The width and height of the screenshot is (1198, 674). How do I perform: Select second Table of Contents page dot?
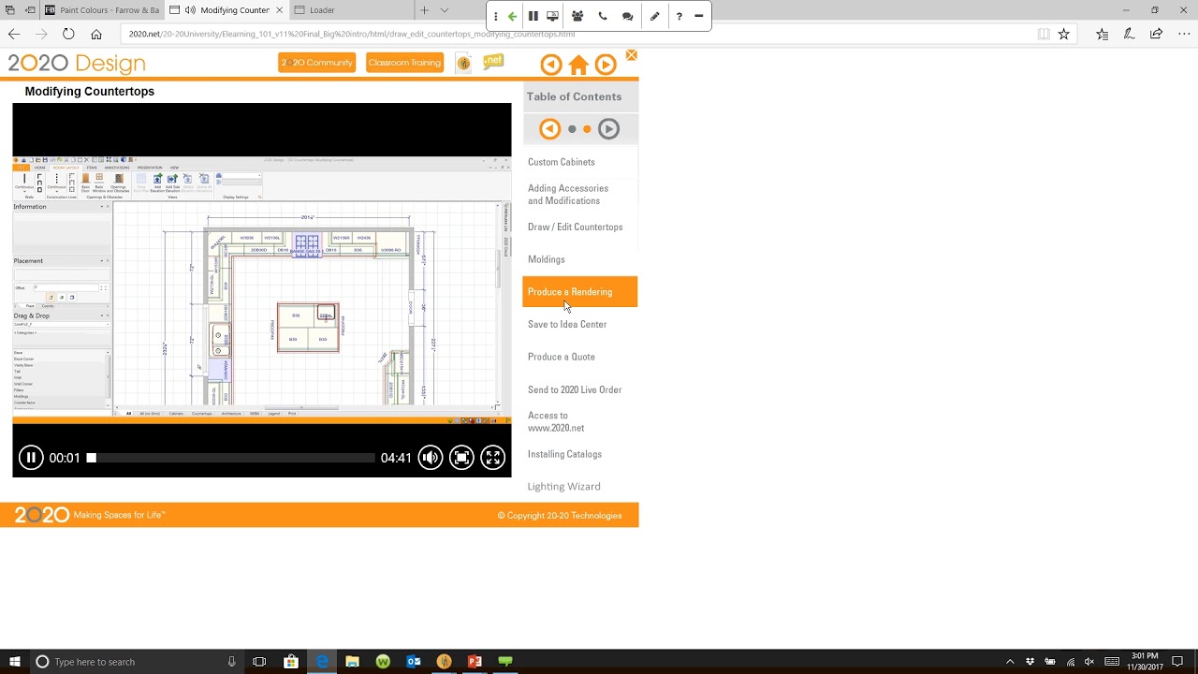(x=587, y=129)
